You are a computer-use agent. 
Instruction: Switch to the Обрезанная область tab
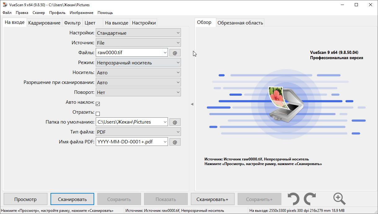click(240, 23)
